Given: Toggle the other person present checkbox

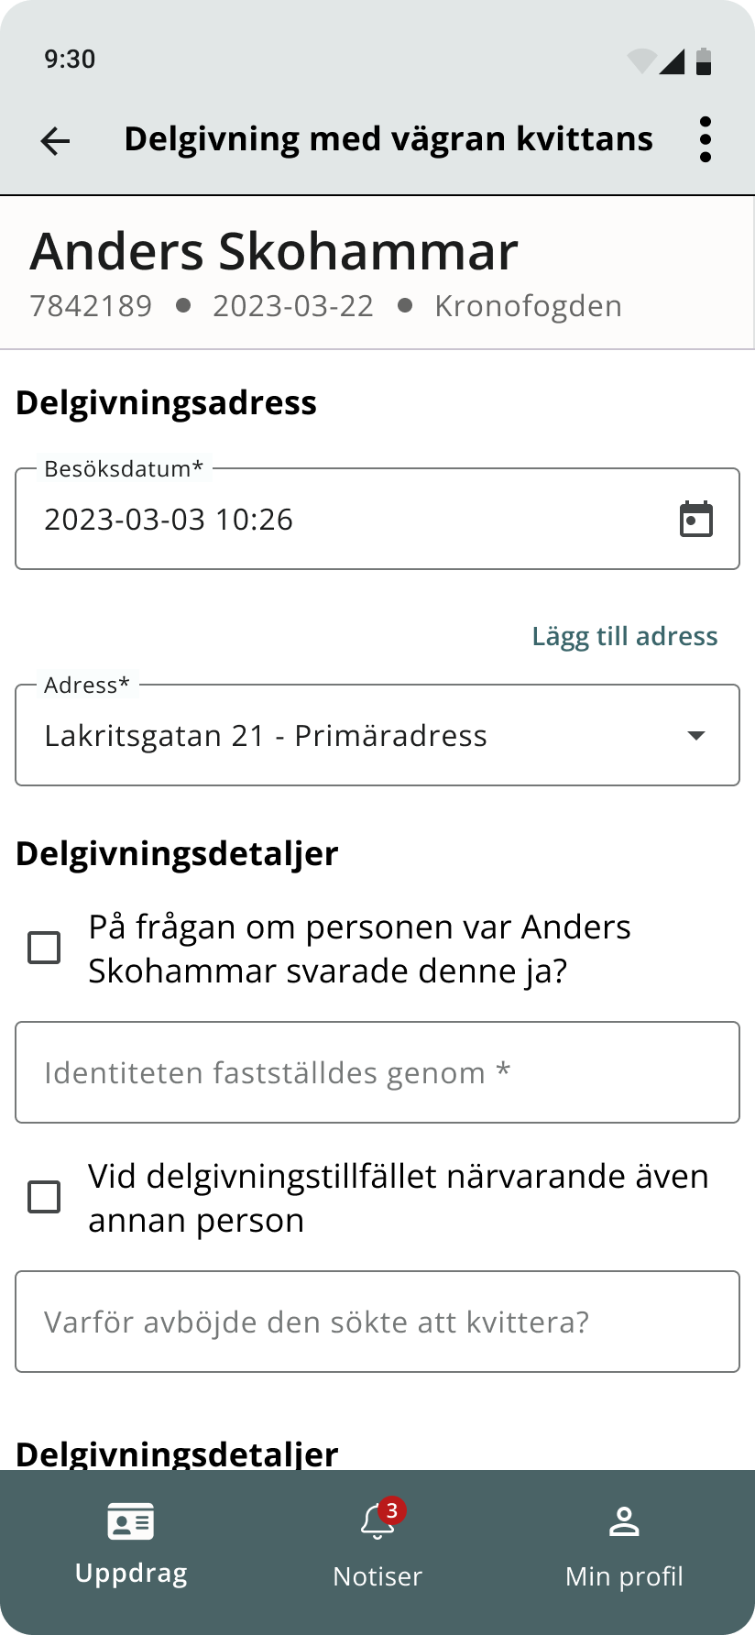Looking at the screenshot, I should tap(44, 1197).
